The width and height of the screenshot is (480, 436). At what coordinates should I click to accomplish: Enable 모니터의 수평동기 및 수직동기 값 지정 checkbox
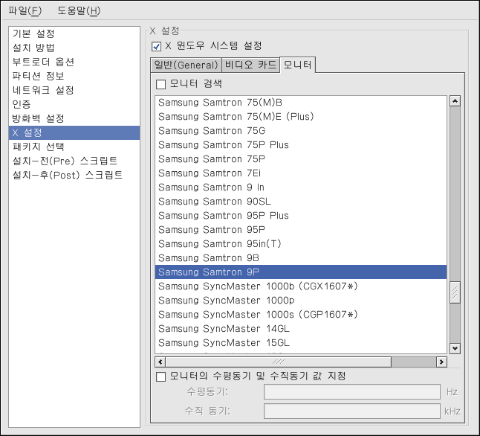click(161, 376)
